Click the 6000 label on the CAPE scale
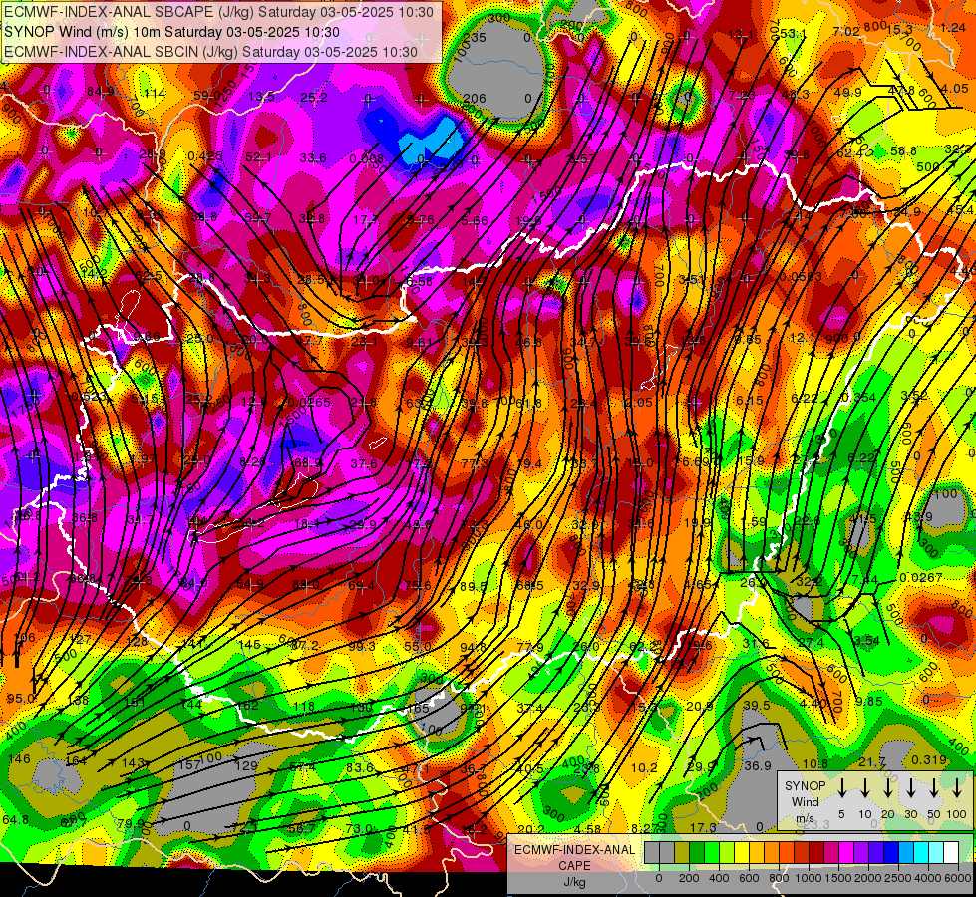The width and height of the screenshot is (976, 897). [x=958, y=878]
